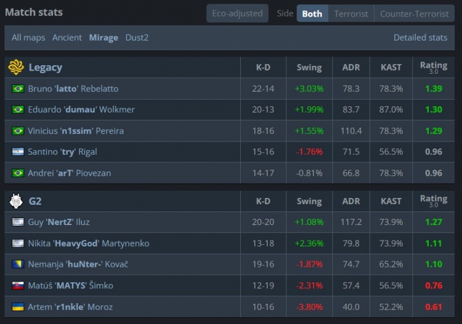Open Andrei 'arT' Piovezan's profile
This screenshot has width=462, height=324.
tap(70, 173)
